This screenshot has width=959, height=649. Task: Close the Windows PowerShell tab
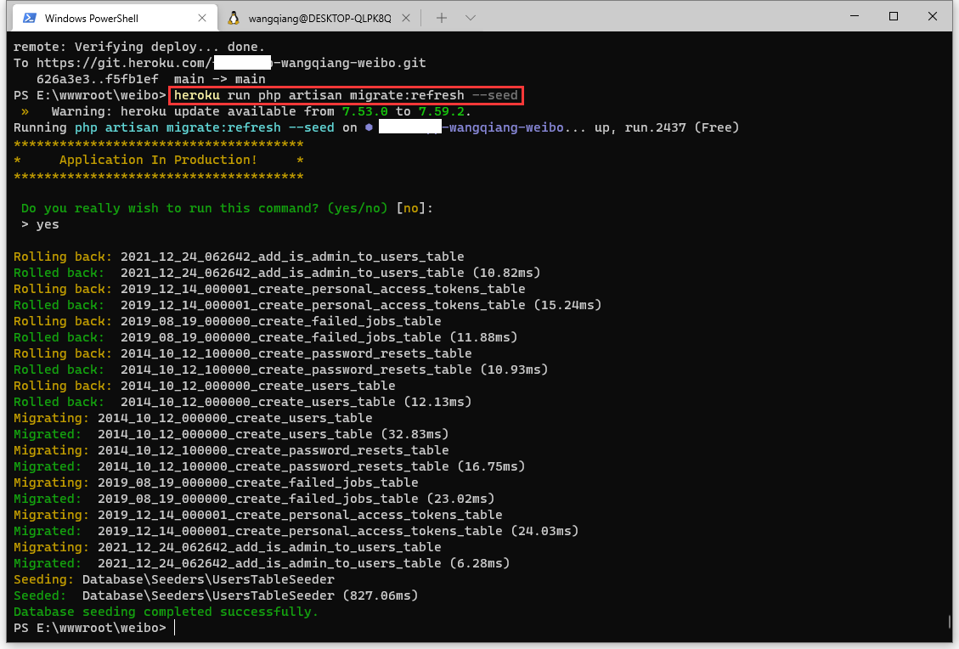tap(201, 18)
